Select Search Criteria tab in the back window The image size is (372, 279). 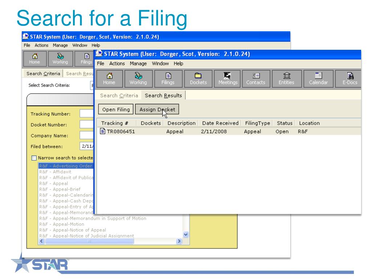[43, 73]
